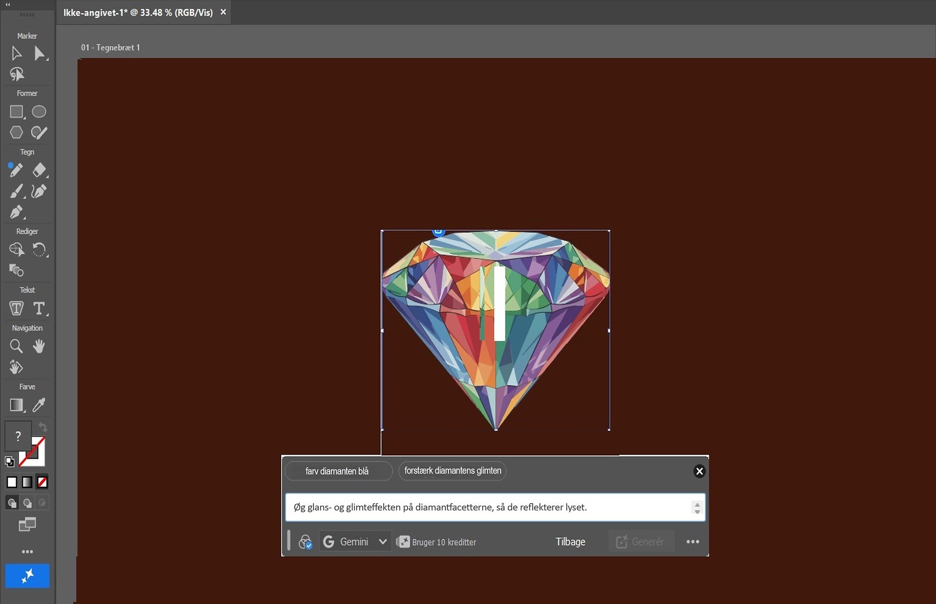
Task: Select the Pen tool
Action: point(17,212)
